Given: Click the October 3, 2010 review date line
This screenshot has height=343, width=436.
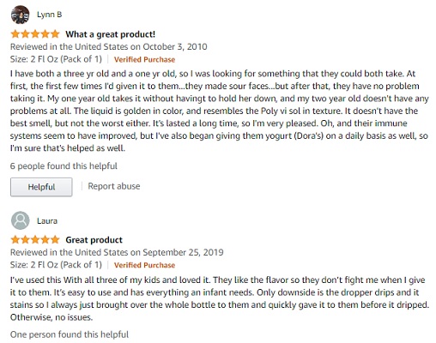Looking at the screenshot, I should click(109, 46).
